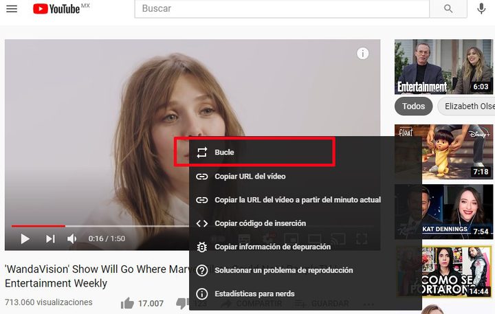Click the magnifier search button
495x314 pixels.
[x=448, y=8]
